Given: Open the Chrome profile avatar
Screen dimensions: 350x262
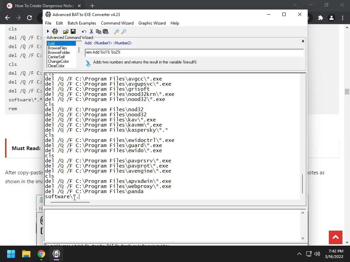Looking at the screenshot, I should pyautogui.click(x=332, y=18).
